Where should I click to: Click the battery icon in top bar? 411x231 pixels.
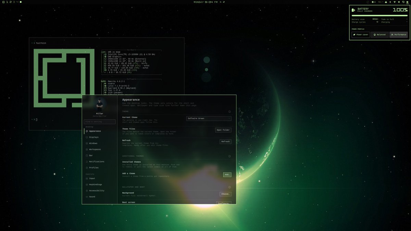coord(407,2)
